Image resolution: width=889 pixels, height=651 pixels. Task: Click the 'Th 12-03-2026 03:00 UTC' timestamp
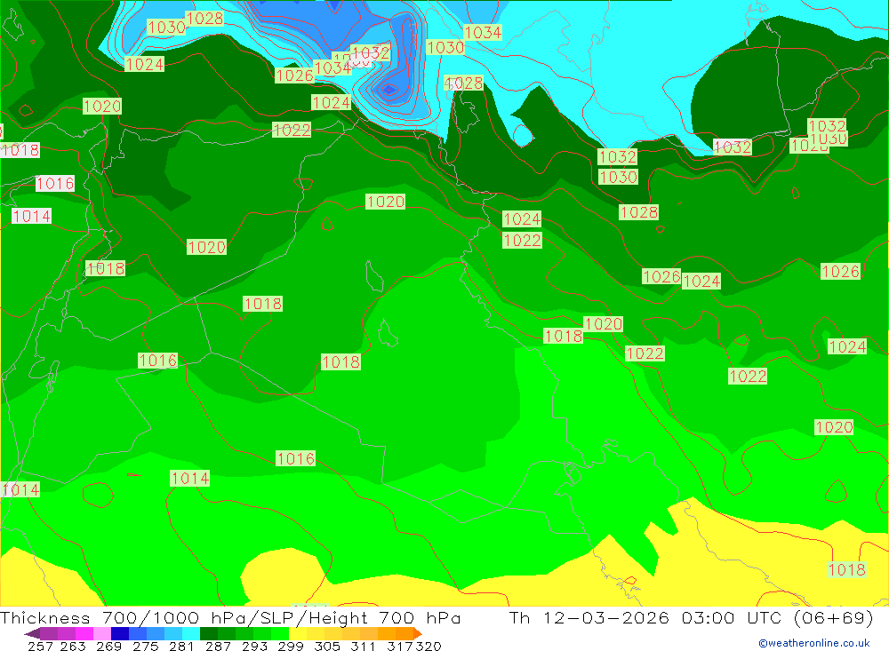pos(645,617)
